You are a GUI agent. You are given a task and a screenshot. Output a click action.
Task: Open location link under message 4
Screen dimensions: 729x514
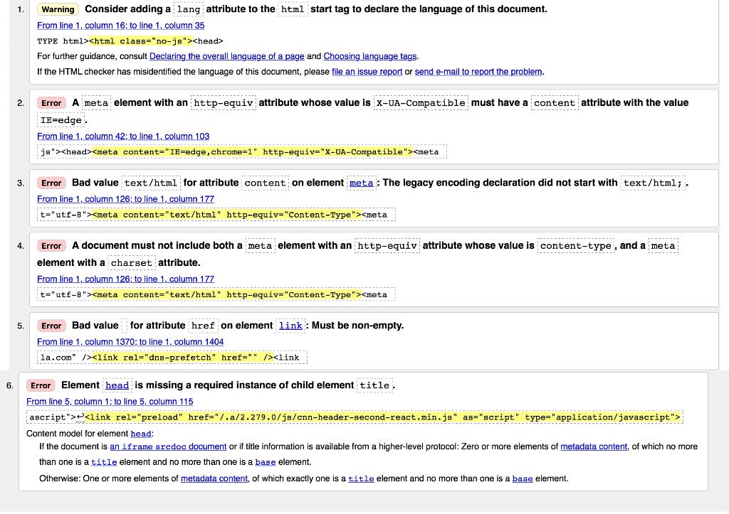click(x=125, y=279)
